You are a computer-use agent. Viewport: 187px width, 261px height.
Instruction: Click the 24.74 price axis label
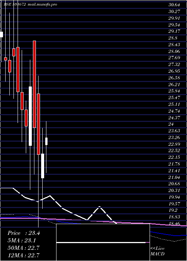tap(174, 111)
